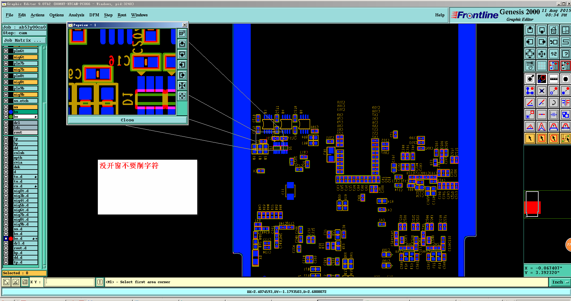Click the pan down view icon
The image size is (571, 301).
542,30
